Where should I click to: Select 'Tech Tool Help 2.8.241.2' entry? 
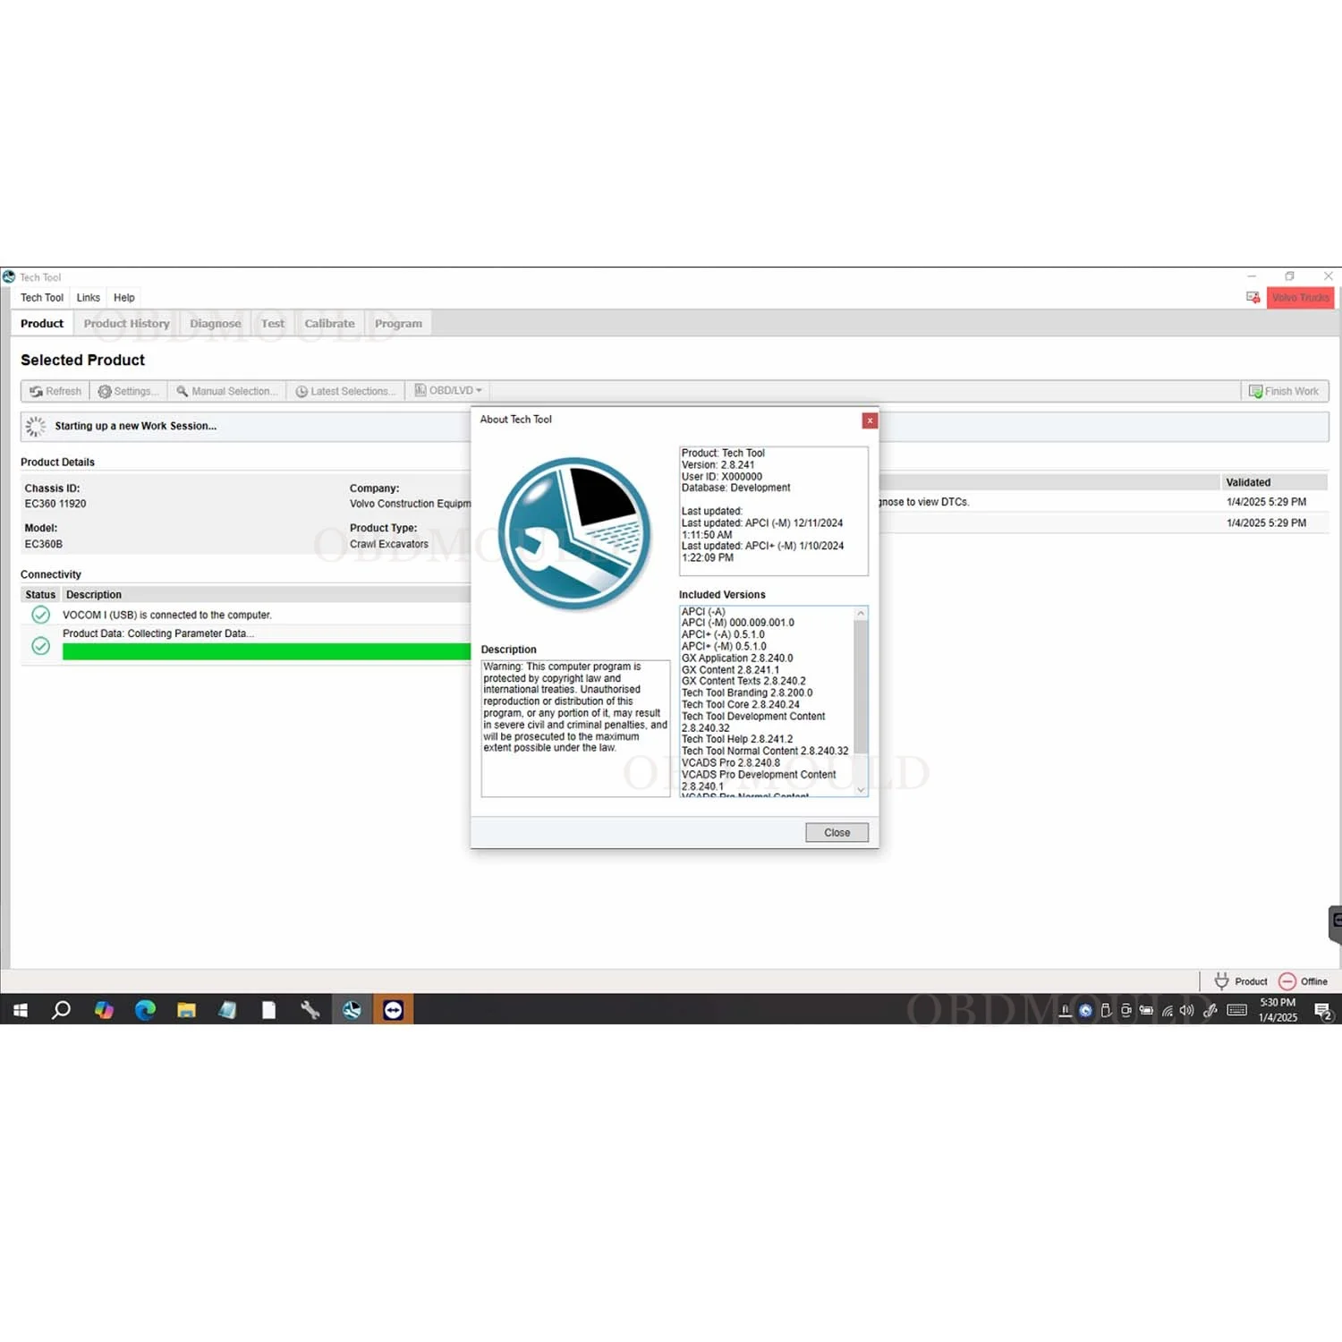pyautogui.click(x=737, y=740)
